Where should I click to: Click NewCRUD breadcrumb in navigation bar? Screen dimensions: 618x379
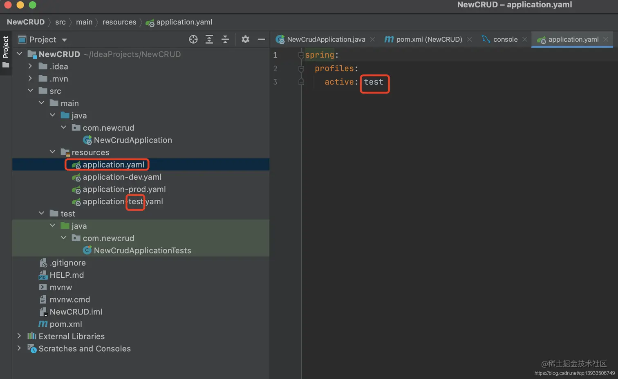(x=25, y=22)
